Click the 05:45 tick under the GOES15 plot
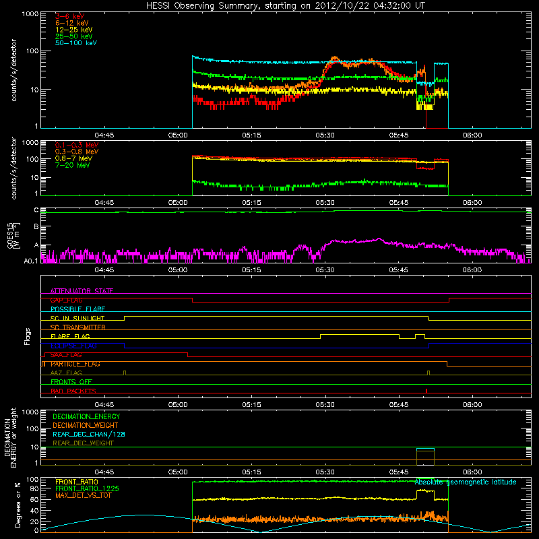Image resolution: width=539 pixels, height=539 pixels. coord(398,270)
